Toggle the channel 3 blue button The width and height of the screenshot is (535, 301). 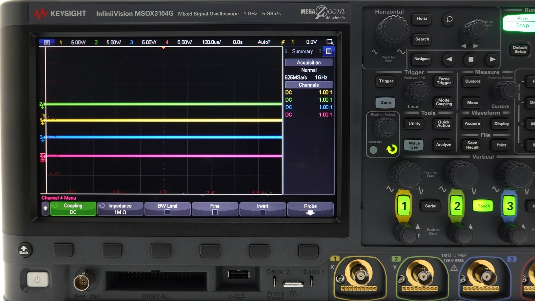[510, 206]
